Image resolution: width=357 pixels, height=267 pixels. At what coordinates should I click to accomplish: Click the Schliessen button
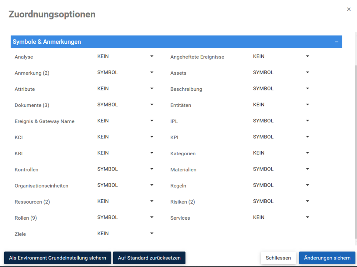click(278, 258)
